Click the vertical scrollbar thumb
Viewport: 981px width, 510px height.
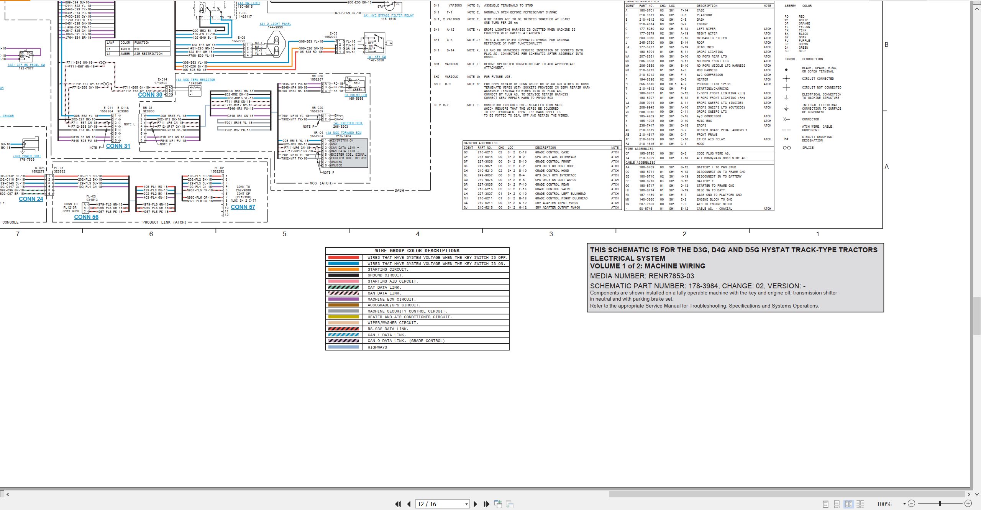977,316
